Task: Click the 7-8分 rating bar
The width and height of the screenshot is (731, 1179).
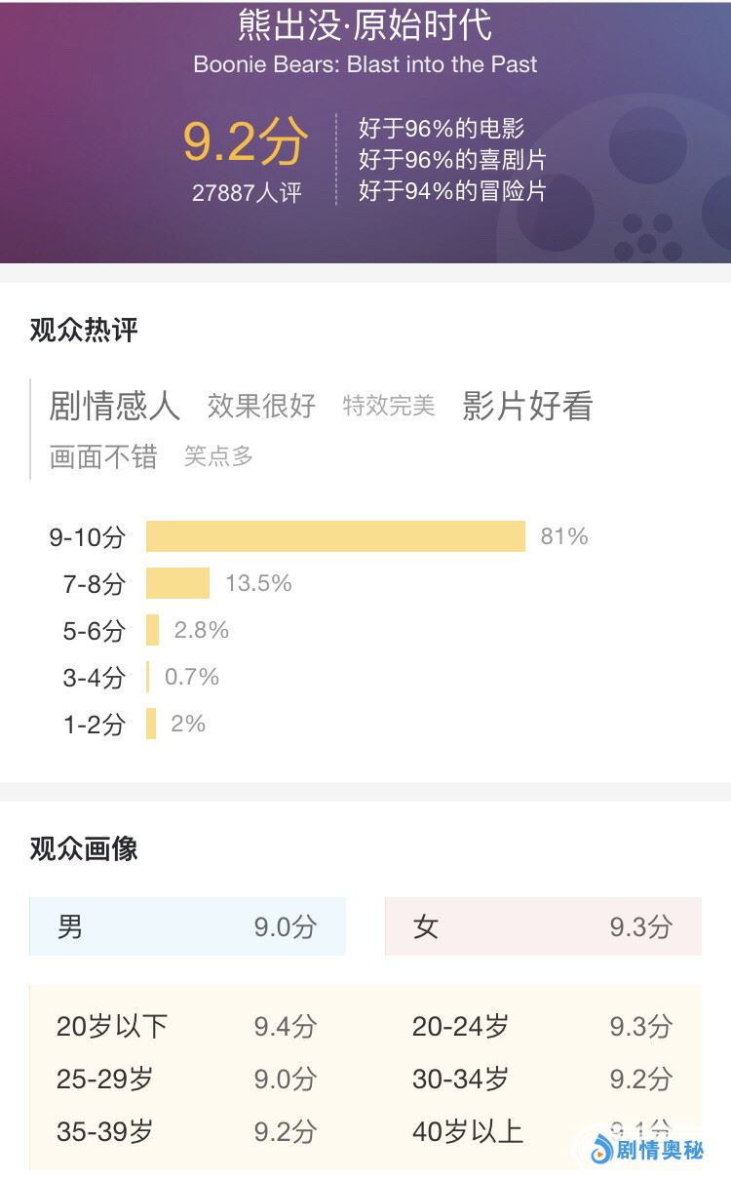Action: pyautogui.click(x=177, y=583)
